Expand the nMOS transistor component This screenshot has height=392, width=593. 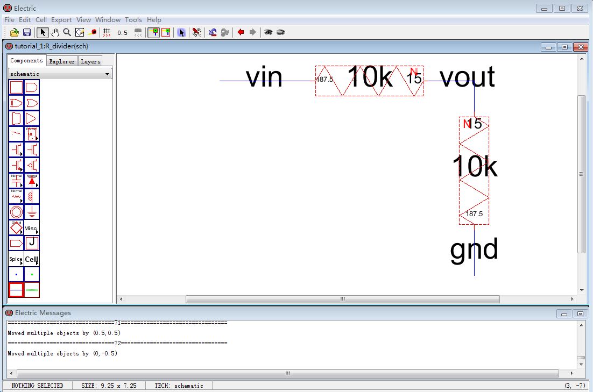pyautogui.click(x=16, y=149)
